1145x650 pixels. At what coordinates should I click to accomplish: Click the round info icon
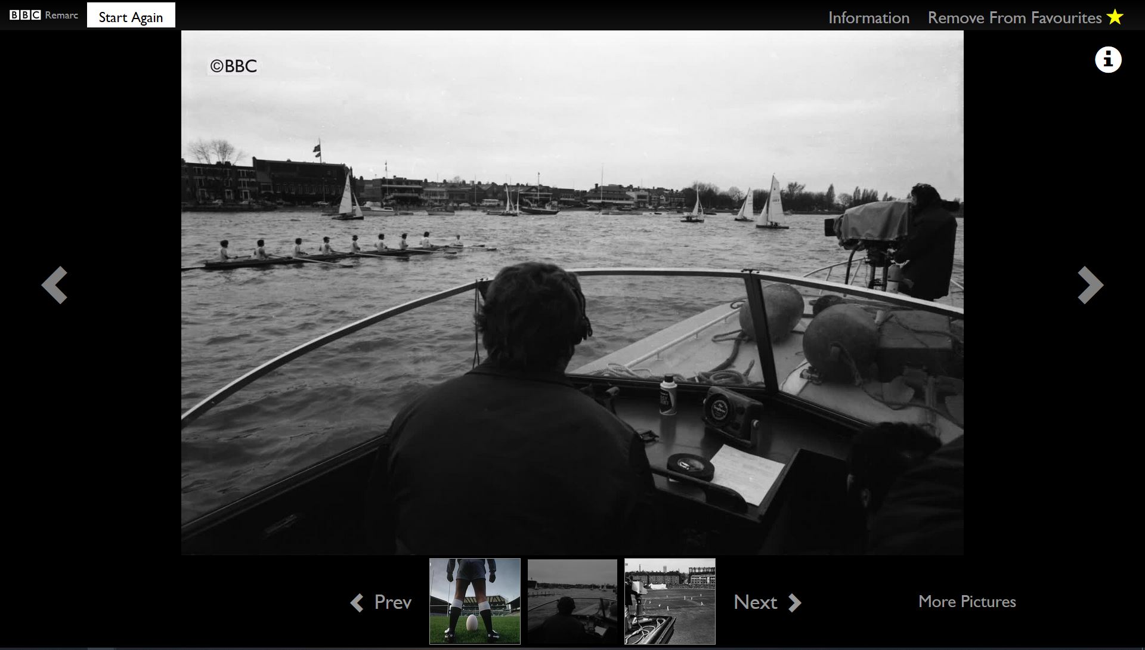coord(1108,60)
